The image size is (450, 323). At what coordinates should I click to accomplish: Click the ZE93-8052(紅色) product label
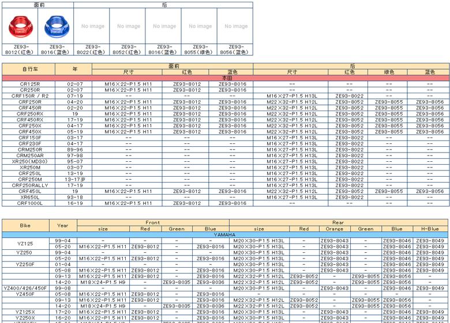(x=127, y=50)
